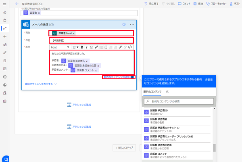242x162 pixels.
Task: Switch to the 式 expression tab
Action: (x=167, y=92)
